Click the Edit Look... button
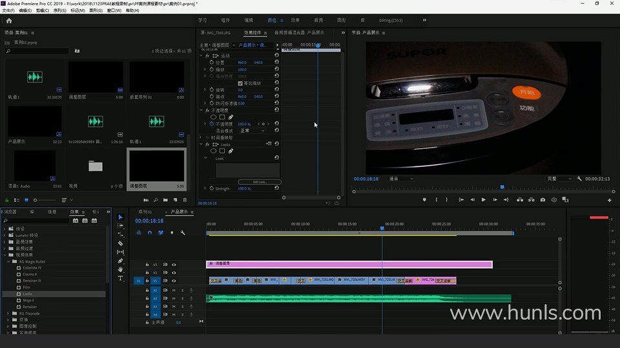 click(x=260, y=182)
